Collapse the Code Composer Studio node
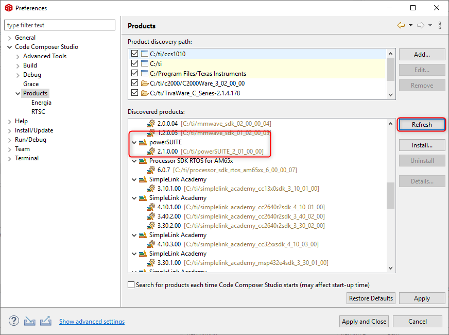449x335 pixels. point(10,47)
